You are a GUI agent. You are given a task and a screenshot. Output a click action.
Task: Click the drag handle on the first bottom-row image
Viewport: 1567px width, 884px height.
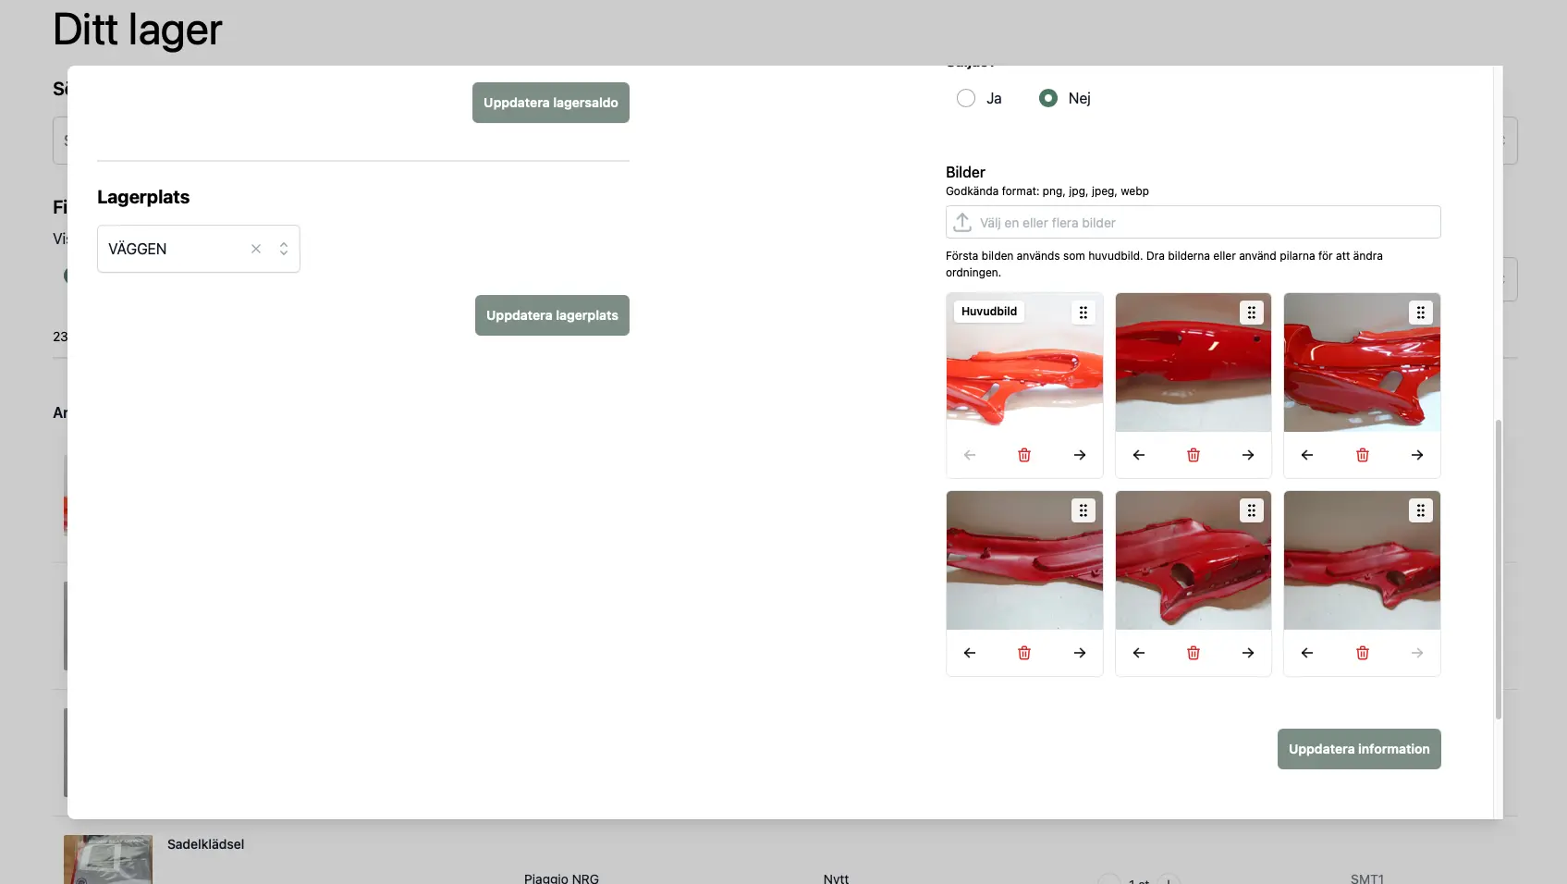pyautogui.click(x=1083, y=510)
